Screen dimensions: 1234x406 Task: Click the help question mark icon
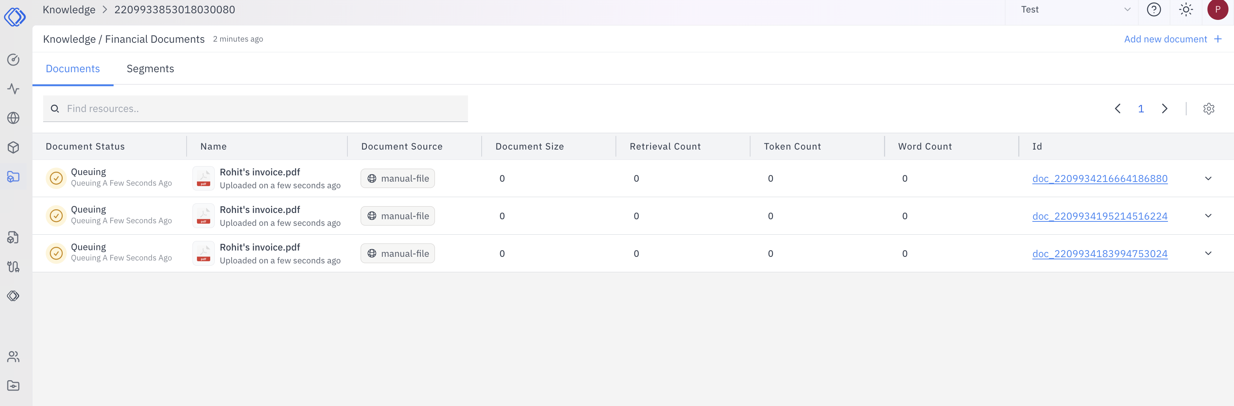(1154, 10)
